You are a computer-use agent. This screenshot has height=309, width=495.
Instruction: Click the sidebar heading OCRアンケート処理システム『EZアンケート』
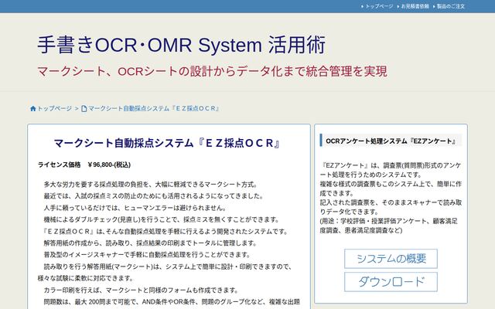391,141
